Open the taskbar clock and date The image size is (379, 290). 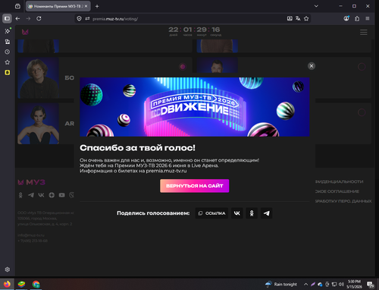[x=354, y=284]
